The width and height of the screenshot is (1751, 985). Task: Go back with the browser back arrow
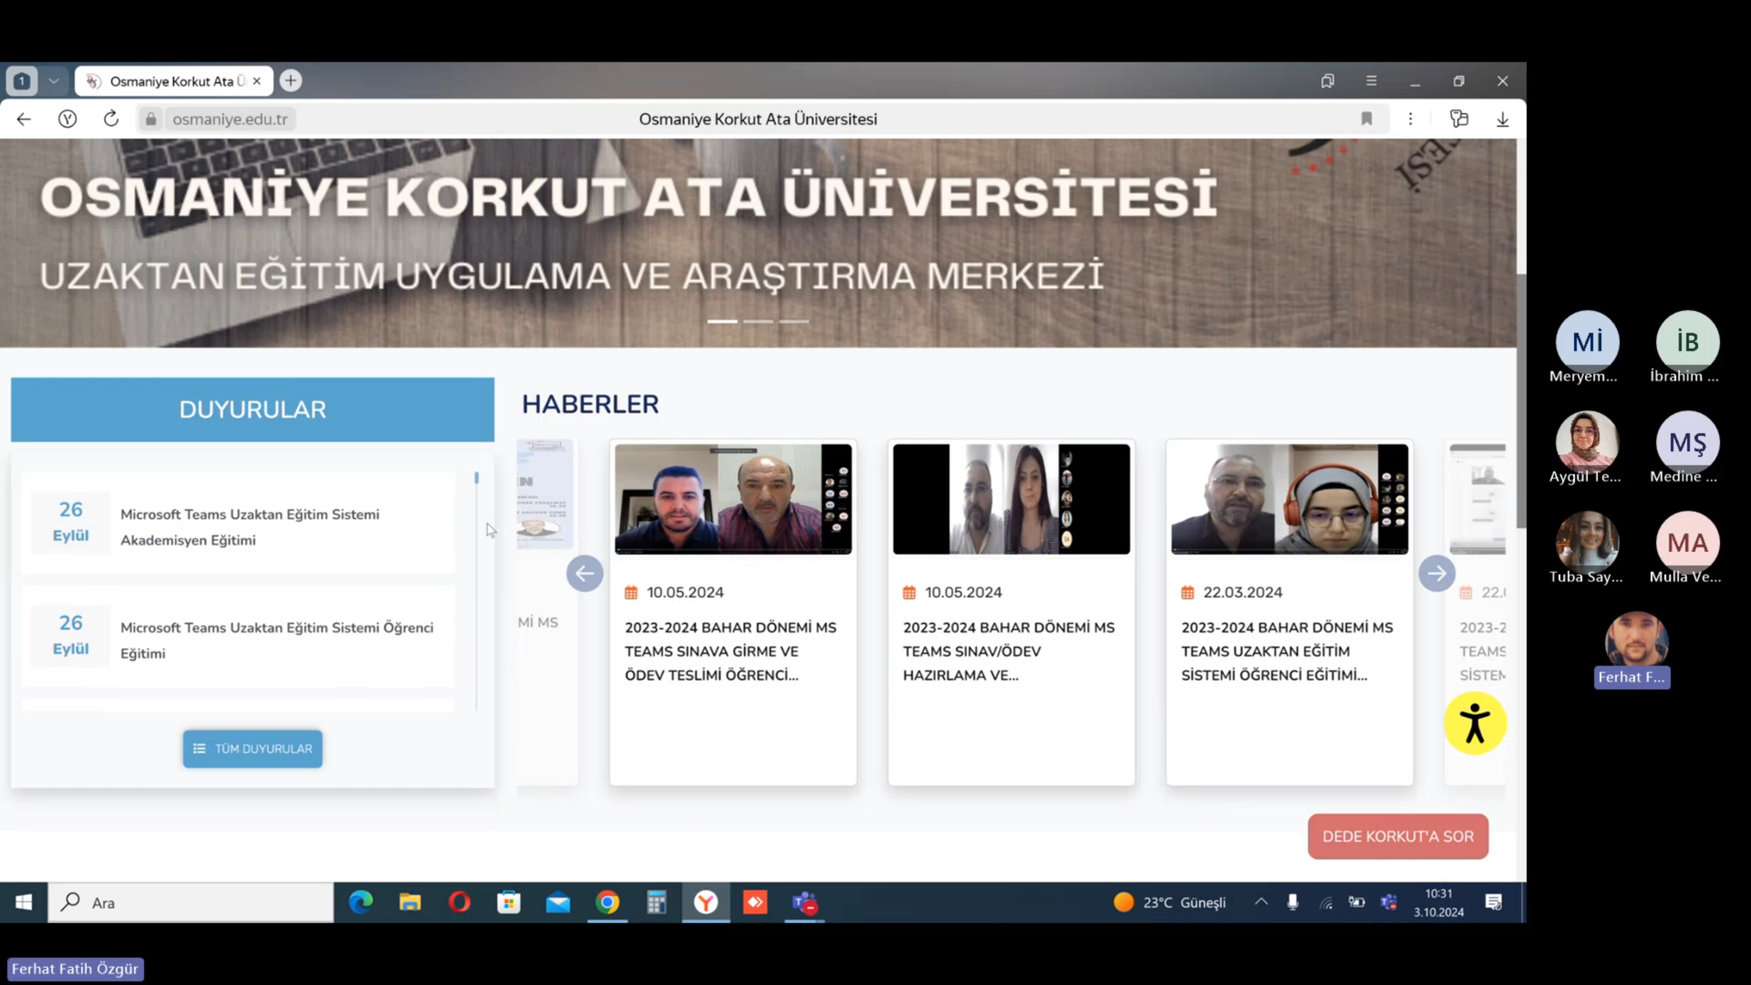click(x=24, y=119)
